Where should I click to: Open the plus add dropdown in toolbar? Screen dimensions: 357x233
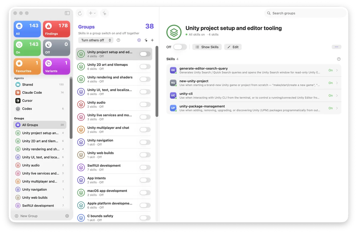pos(92,13)
